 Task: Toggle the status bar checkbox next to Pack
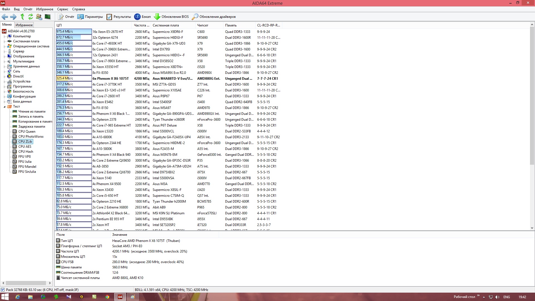pyautogui.click(x=3, y=290)
